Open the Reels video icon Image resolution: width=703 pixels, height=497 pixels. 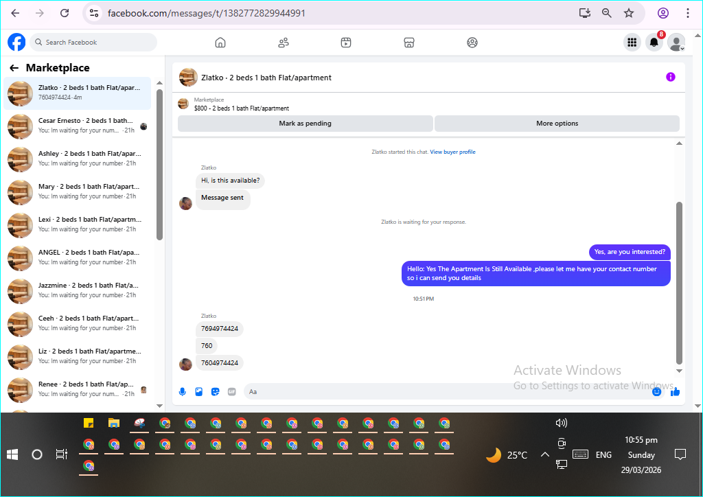pyautogui.click(x=346, y=43)
